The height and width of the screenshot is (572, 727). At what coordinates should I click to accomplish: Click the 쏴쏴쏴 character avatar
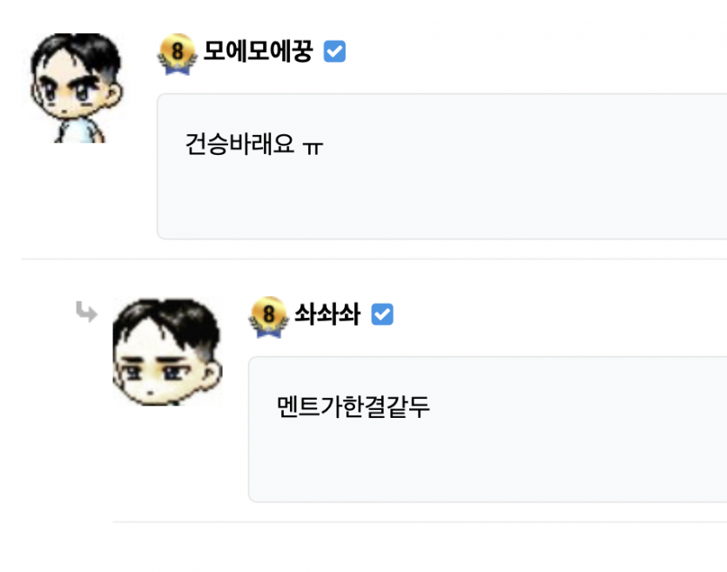167,351
